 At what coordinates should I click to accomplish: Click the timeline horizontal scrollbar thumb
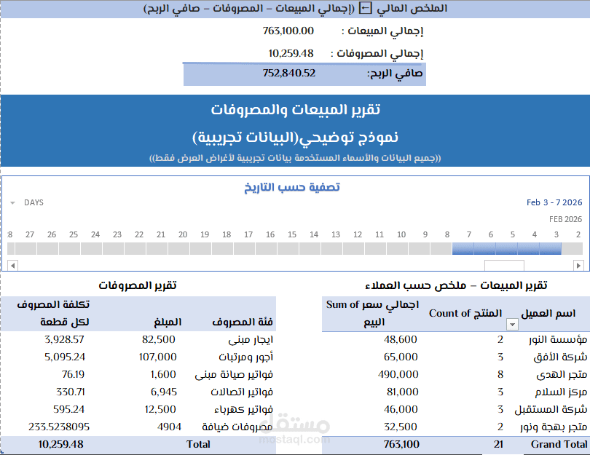pyautogui.click(x=504, y=266)
